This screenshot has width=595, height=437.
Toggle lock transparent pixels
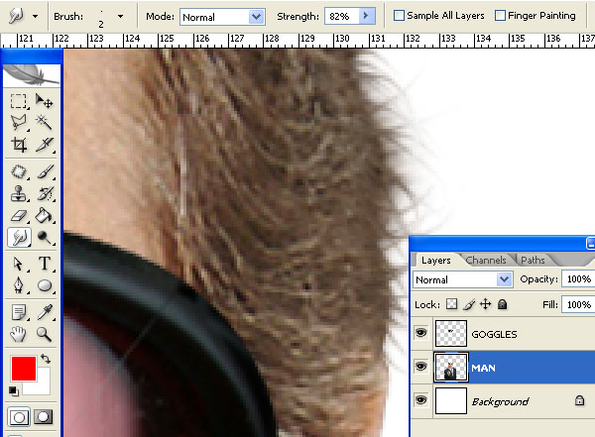(451, 304)
